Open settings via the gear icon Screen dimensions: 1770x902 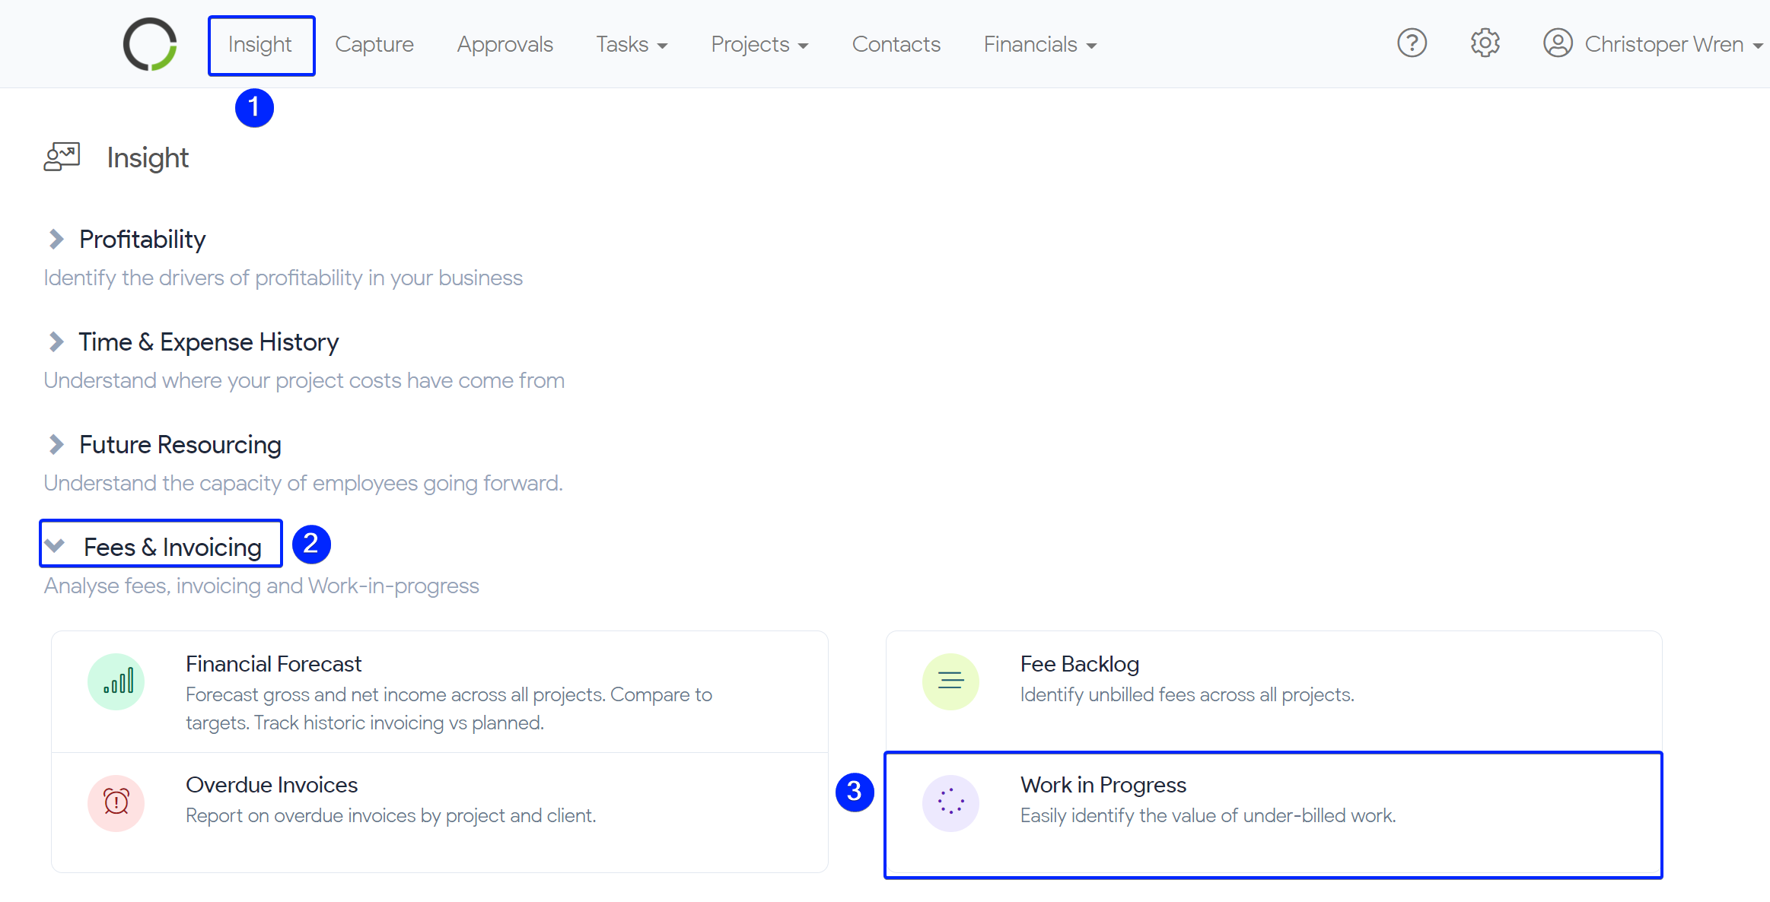point(1485,43)
